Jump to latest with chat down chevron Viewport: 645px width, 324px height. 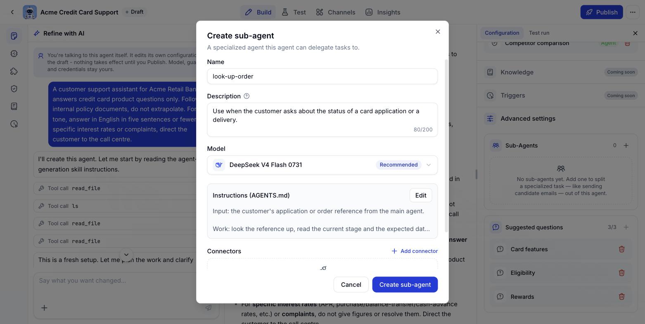tap(126, 255)
